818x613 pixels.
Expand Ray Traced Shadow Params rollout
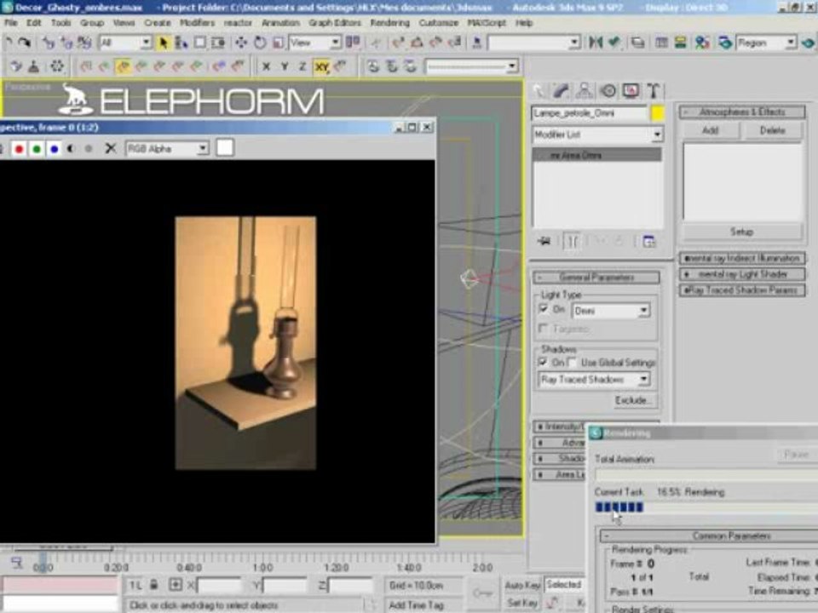pyautogui.click(x=742, y=290)
